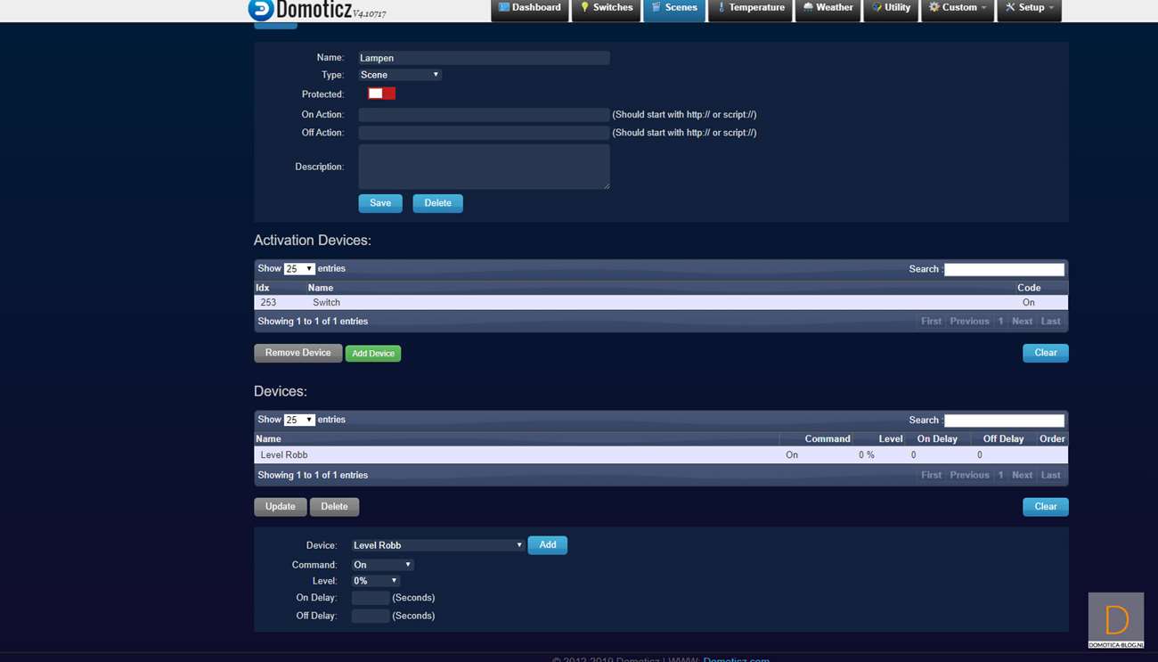Expand the Setup menu
Image resolution: width=1158 pixels, height=662 pixels.
click(1030, 9)
